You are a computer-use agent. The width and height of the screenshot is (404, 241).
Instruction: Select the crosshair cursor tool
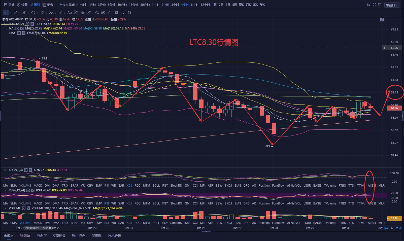(6, 13)
